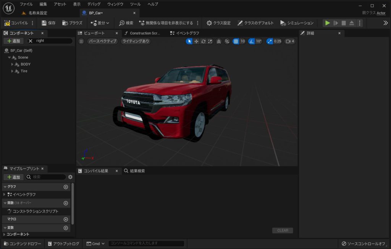The image size is (391, 249).
Task: Toggle viewport grid snapping
Action: tap(236, 41)
